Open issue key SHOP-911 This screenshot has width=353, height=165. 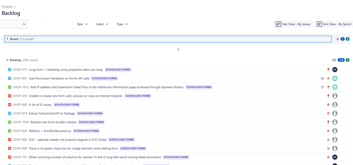pyautogui.click(x=20, y=70)
